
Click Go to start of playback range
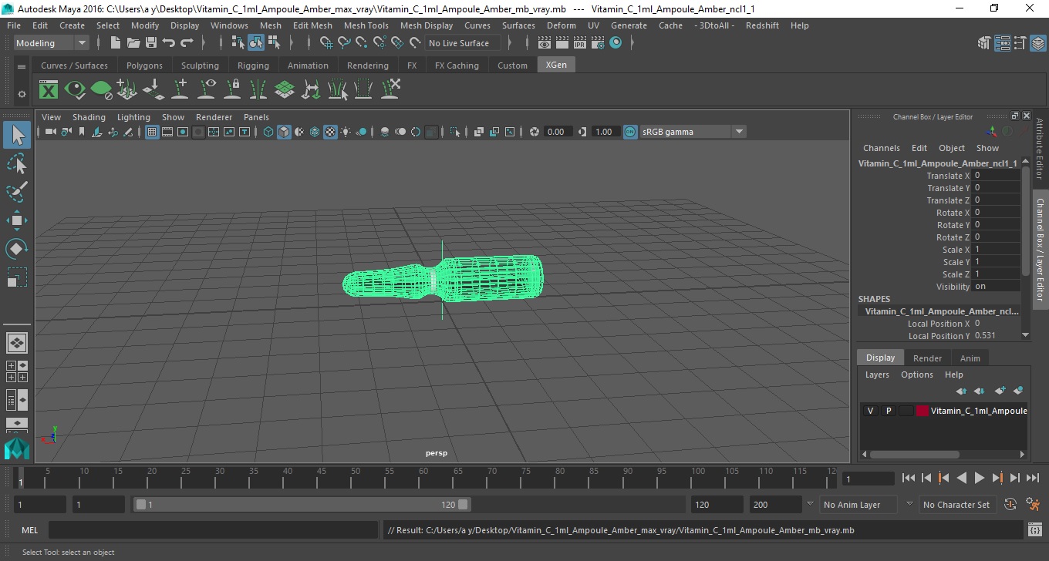click(x=909, y=478)
